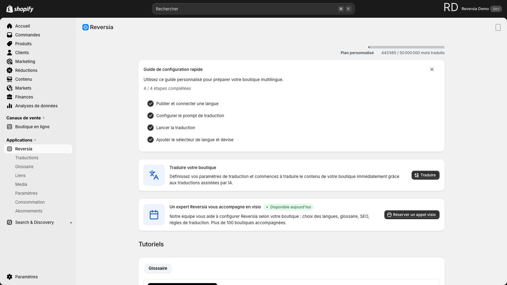Click the Disponible aujourd'hui badge
507x285 pixels.
[289, 207]
